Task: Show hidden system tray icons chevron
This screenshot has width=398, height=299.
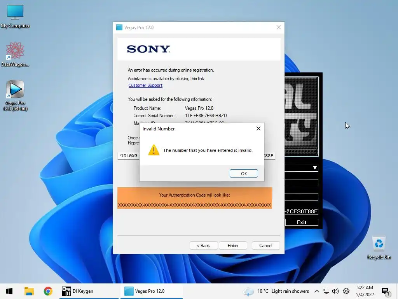Action: coord(316,291)
